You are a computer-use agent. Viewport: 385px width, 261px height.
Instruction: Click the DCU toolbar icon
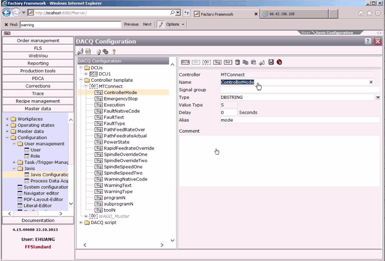point(185,62)
